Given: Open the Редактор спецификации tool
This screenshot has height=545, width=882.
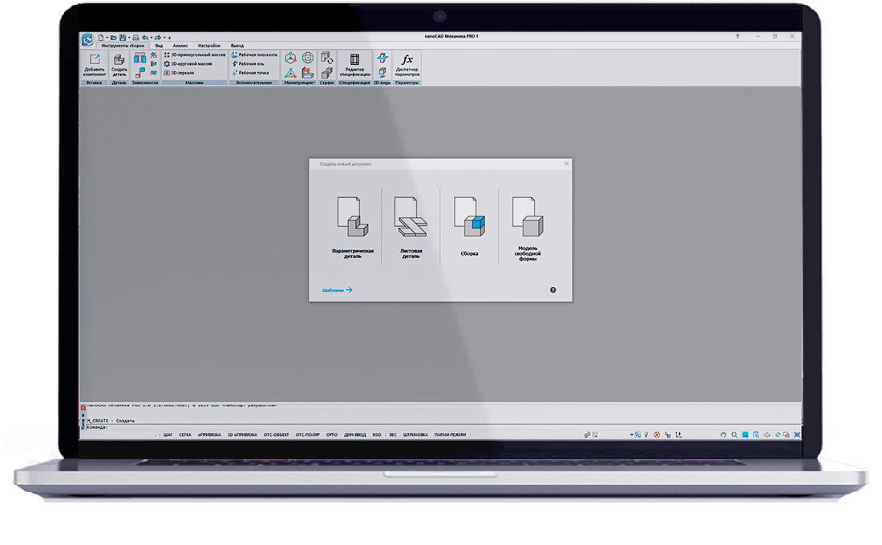Looking at the screenshot, I should [353, 63].
